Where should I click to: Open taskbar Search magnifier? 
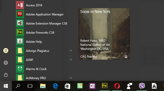click(18, 86)
